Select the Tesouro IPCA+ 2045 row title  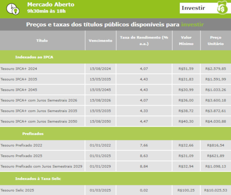pyautogui.click(x=19, y=90)
